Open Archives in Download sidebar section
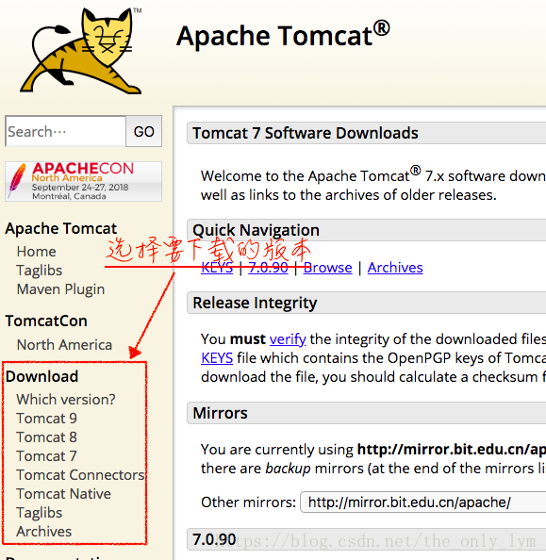 tap(44, 532)
